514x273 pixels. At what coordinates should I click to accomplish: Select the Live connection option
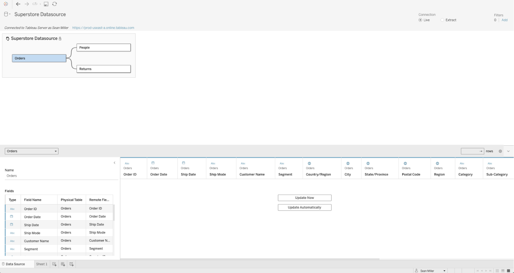[x=420, y=20]
